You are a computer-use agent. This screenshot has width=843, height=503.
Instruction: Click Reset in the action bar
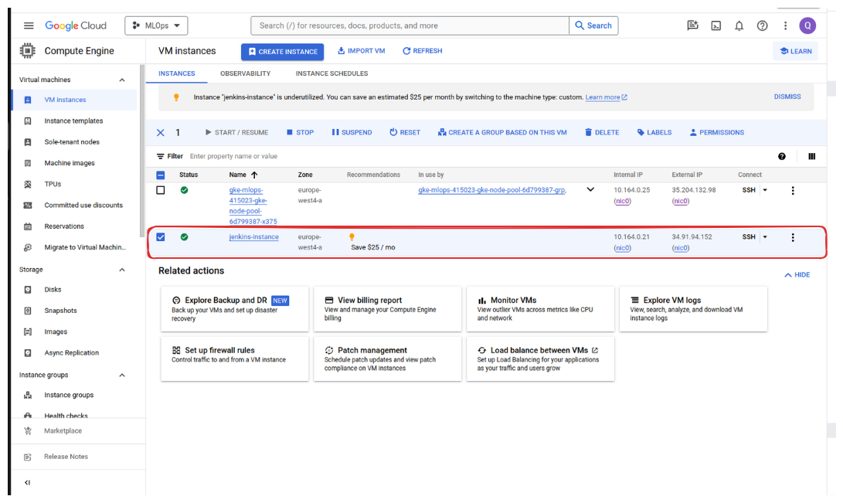405,133
